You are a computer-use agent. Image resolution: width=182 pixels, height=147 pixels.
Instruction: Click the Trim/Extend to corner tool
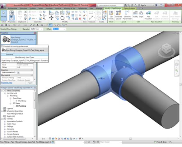[x=68, y=18]
